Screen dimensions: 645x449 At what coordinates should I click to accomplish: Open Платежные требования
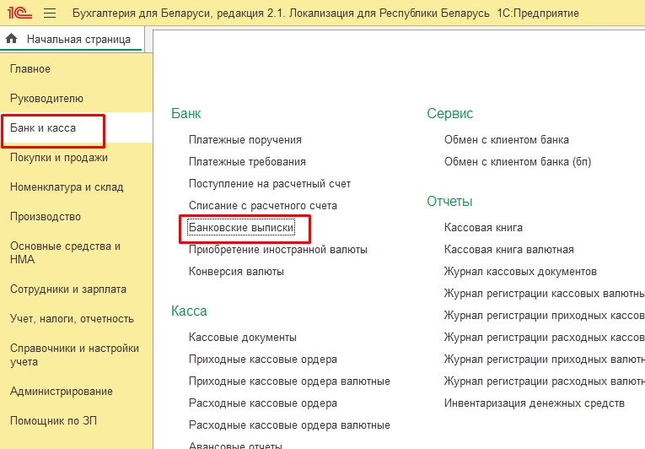(x=247, y=162)
